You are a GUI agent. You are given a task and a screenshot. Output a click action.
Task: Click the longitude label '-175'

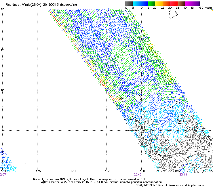[x=37, y=171]
